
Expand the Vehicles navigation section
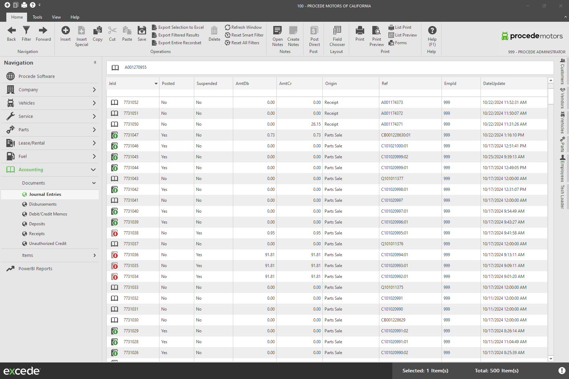pos(94,103)
